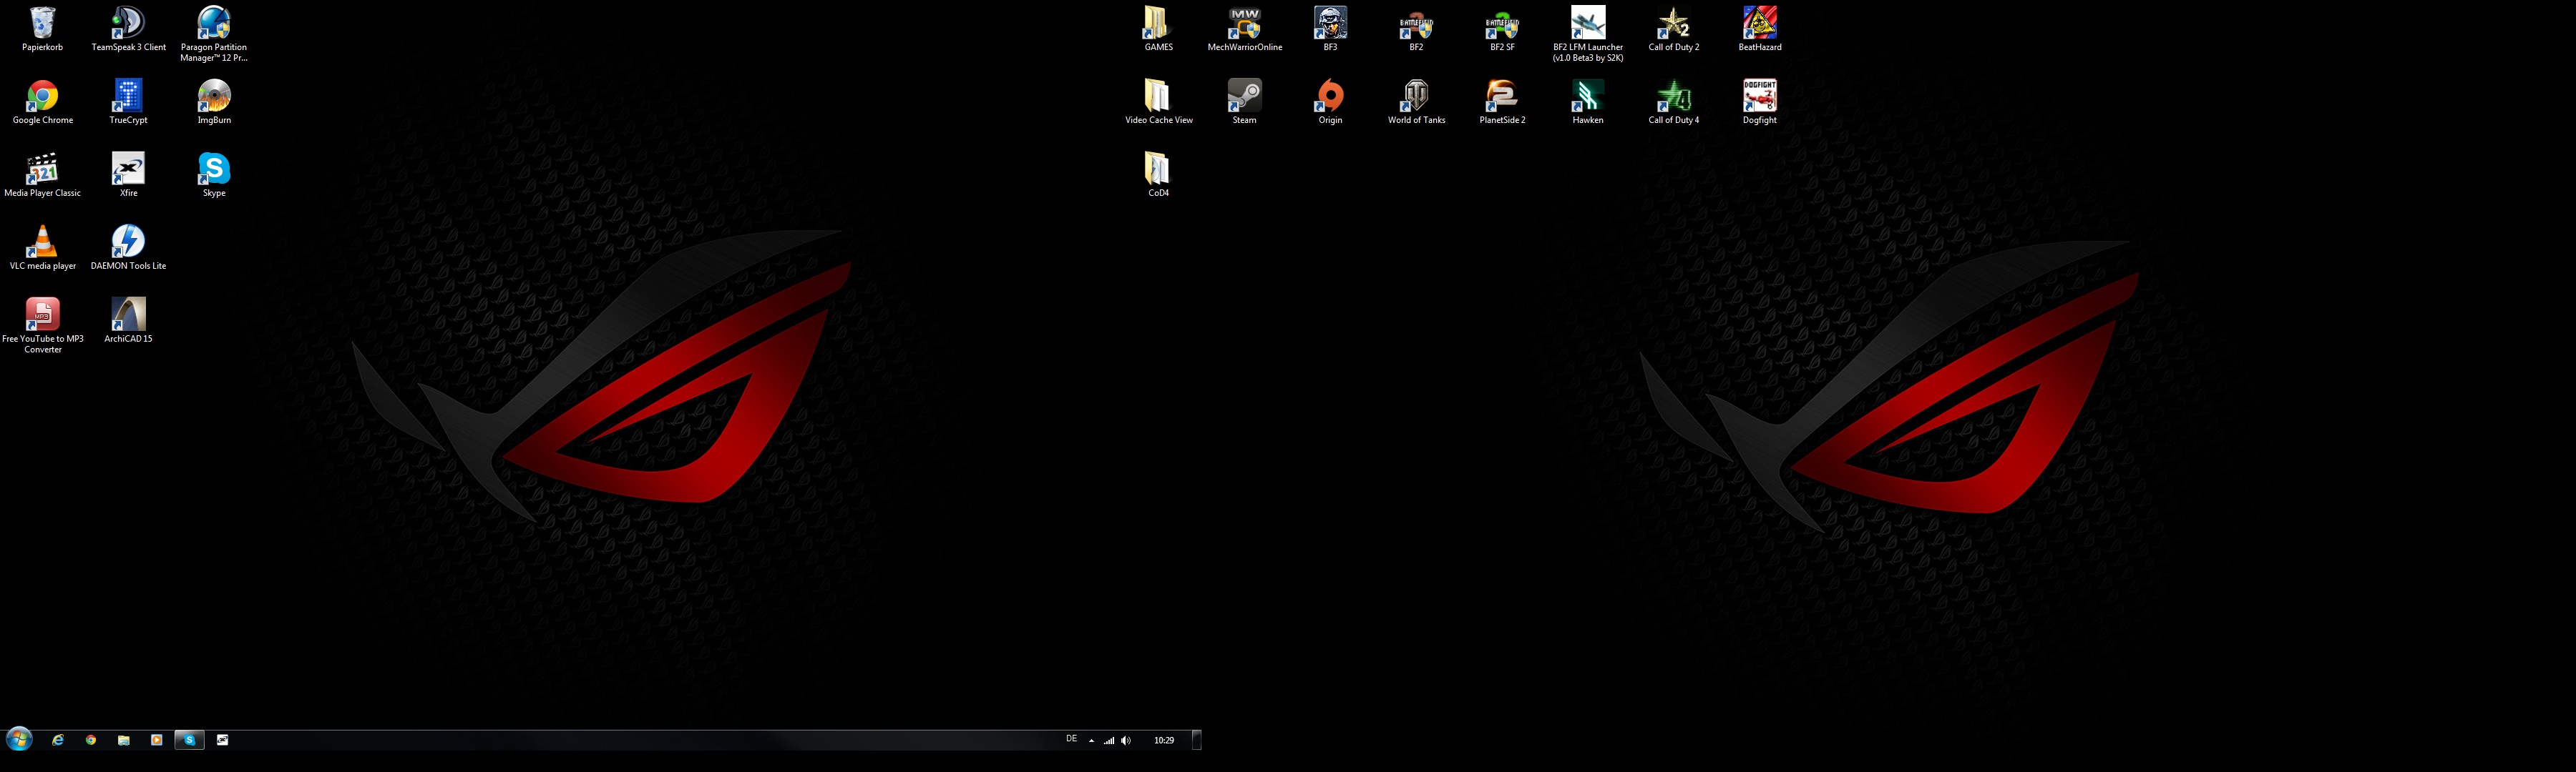
Task: Select the Dogfight game icon
Action: pyautogui.click(x=1760, y=101)
